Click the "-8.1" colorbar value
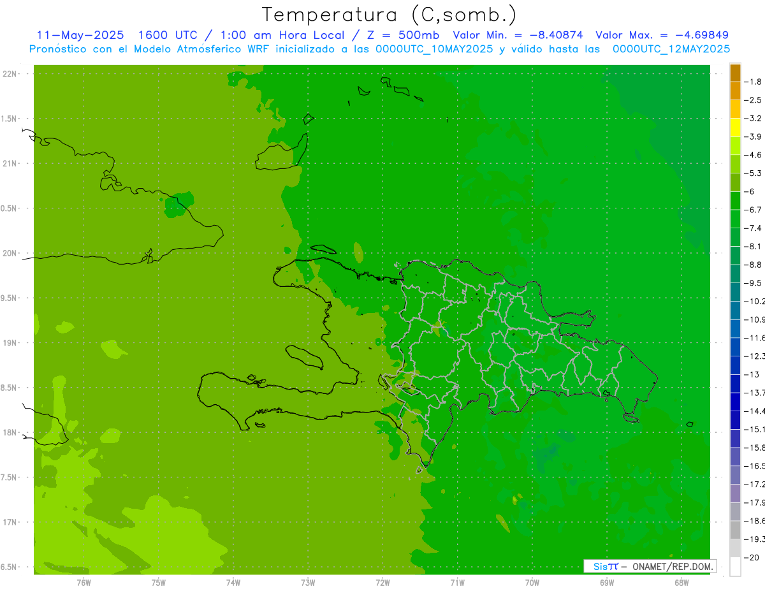 point(754,246)
